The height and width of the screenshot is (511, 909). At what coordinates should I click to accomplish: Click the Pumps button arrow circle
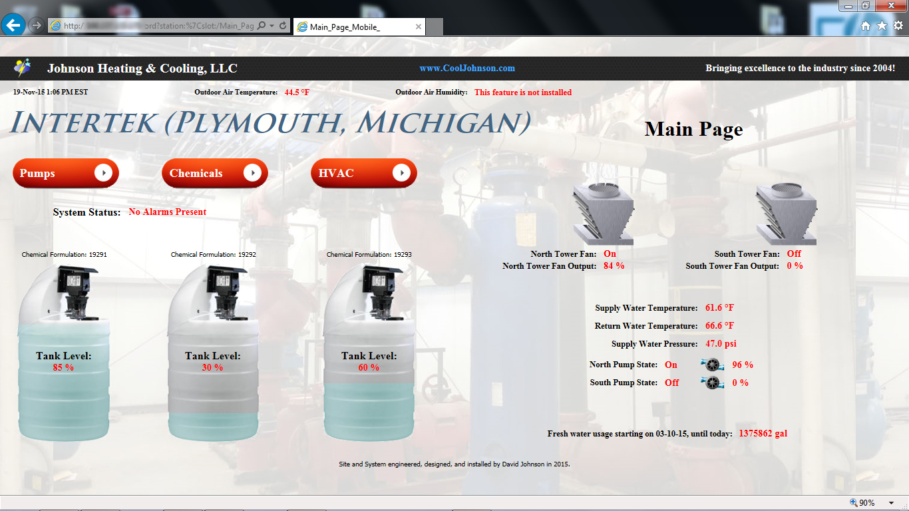[x=103, y=173]
